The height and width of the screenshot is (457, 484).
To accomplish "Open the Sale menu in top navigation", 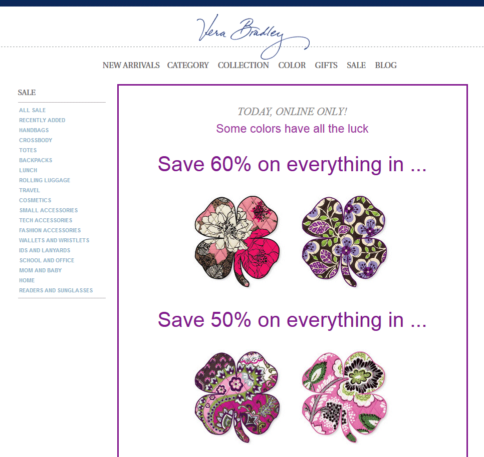I will tap(356, 66).
